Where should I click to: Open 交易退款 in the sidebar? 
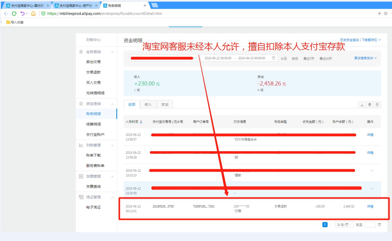[93, 72]
